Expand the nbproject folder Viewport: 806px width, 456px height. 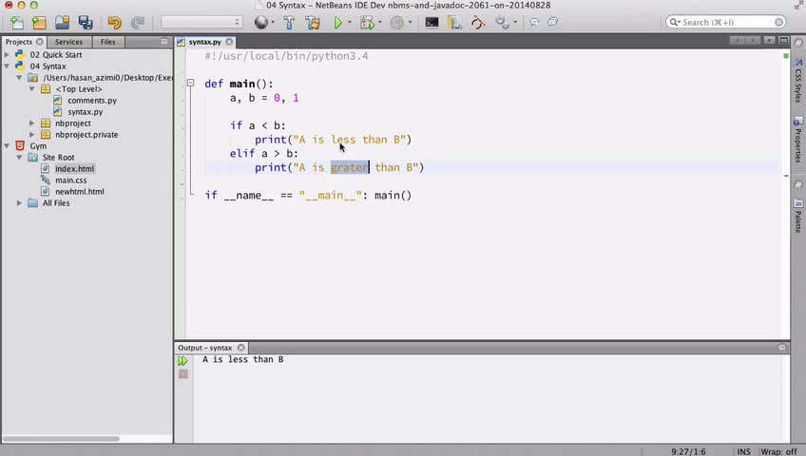click(x=32, y=123)
